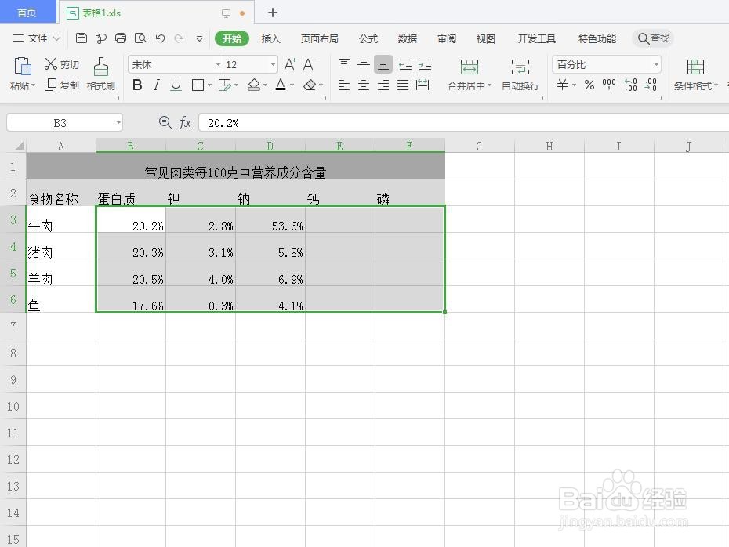Click the Increase Decimal places icon
Image resolution: width=729 pixels, height=547 pixels.
click(629, 84)
